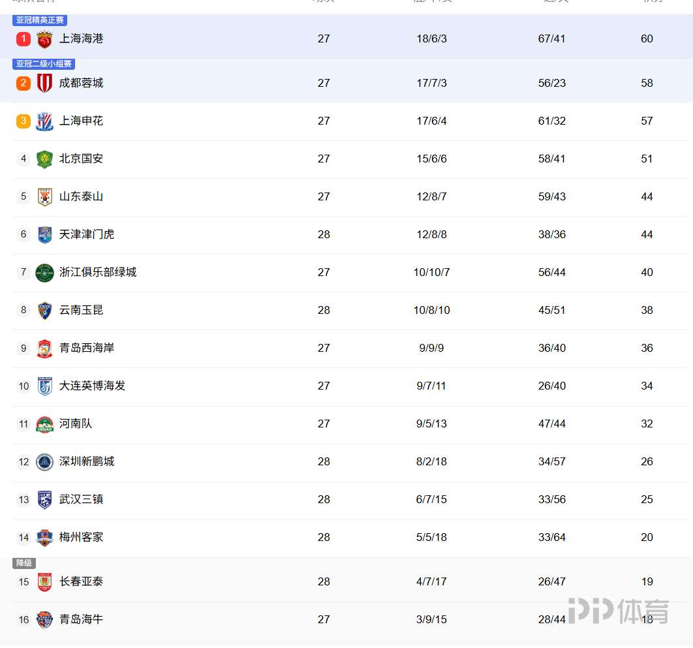693x648 pixels.
Task: Click the Tianjin Jinmen Tiger (天津津门虎) logo
Action: [x=44, y=235]
